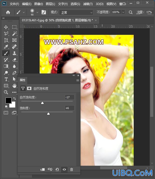Select the Horizontal Type tool

(6, 79)
